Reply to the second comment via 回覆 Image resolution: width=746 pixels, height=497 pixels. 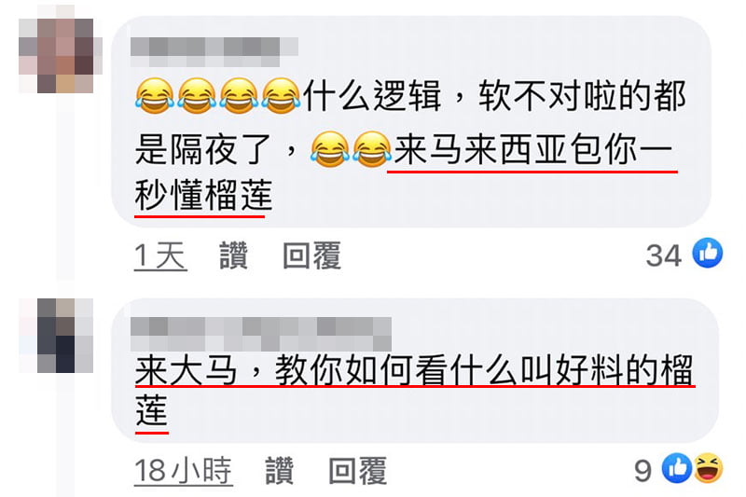(358, 470)
